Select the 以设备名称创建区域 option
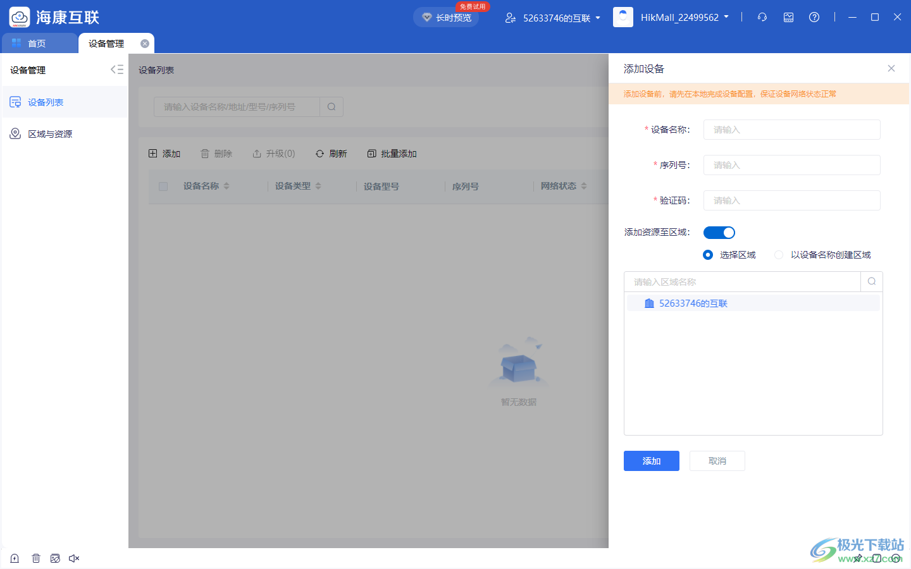The height and width of the screenshot is (569, 911). click(x=779, y=255)
